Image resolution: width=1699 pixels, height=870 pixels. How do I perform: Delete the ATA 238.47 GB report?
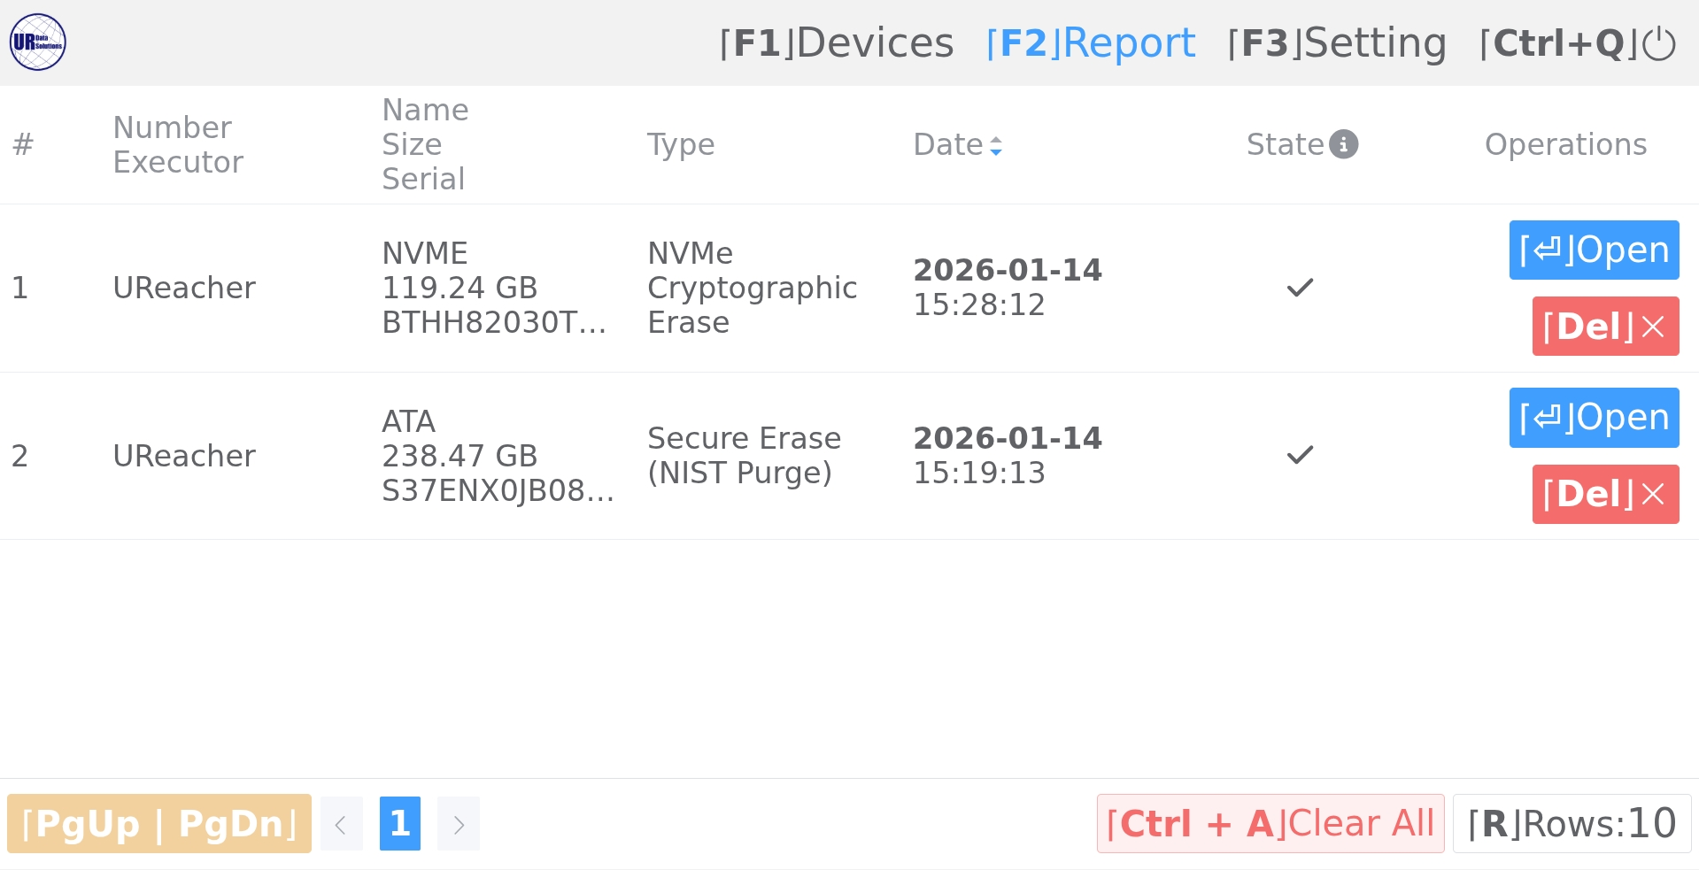1605,494
